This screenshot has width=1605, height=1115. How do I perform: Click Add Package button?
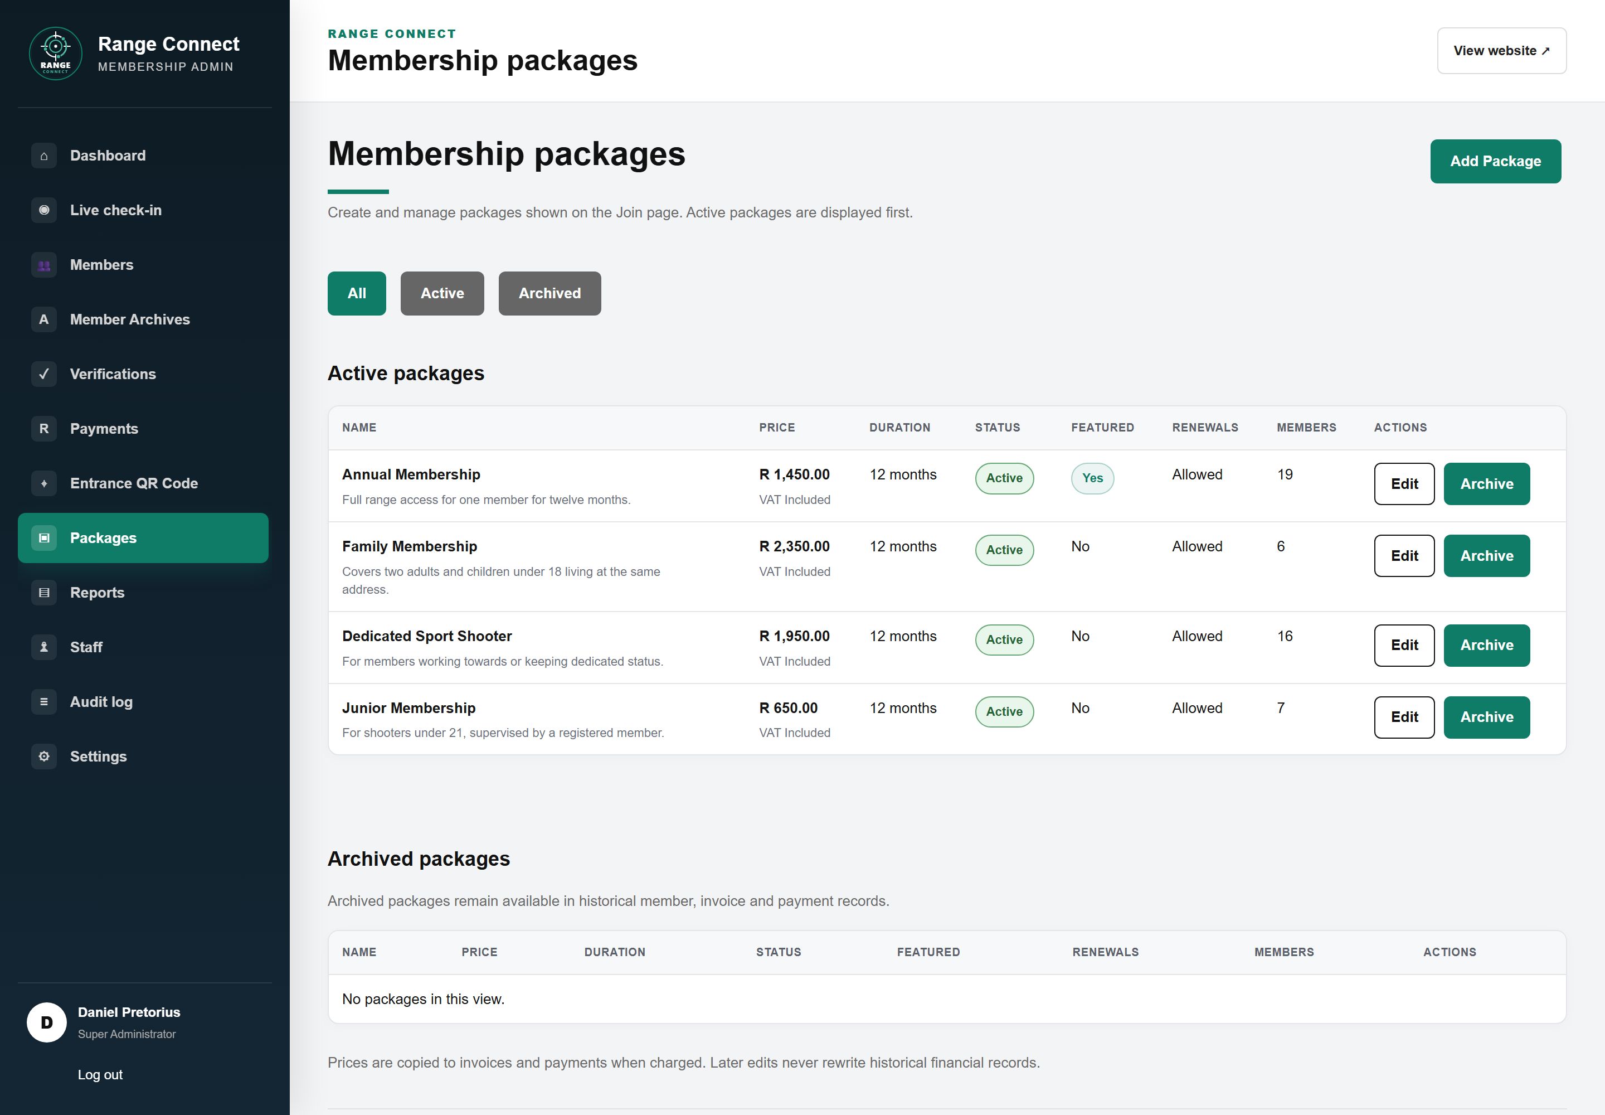[x=1495, y=161]
